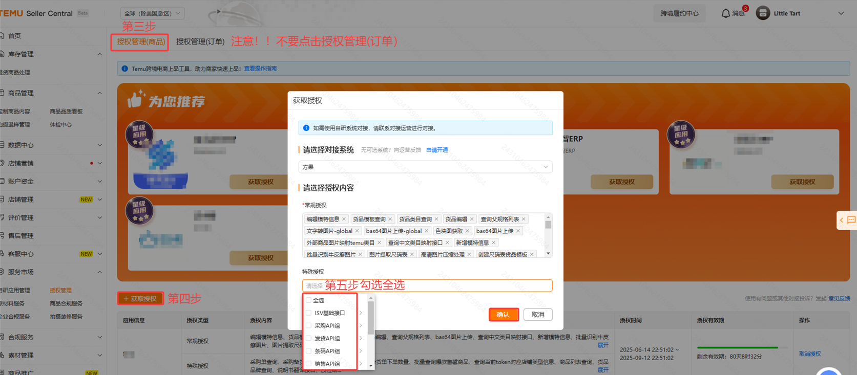Remove the 新增模特信息 tag via its x
Viewport: 857px width, 375px height.
494,242
